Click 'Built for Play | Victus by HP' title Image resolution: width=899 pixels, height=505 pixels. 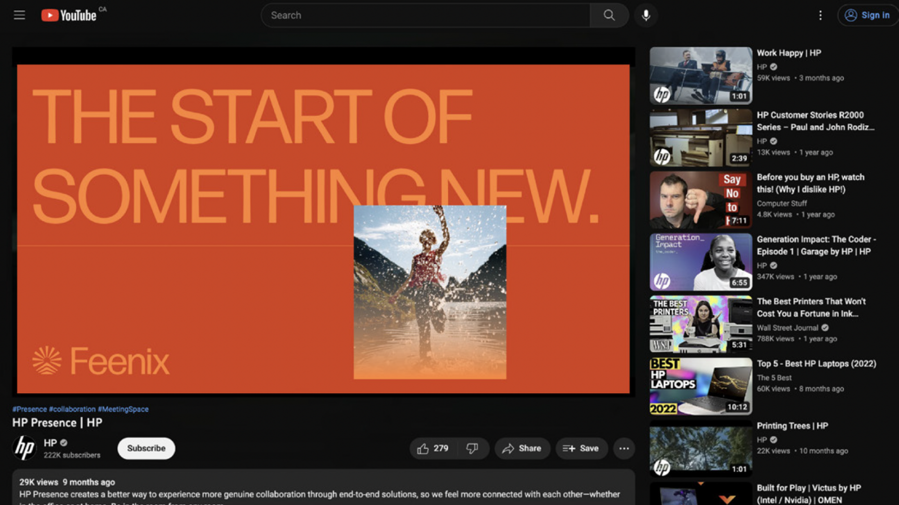point(809,494)
